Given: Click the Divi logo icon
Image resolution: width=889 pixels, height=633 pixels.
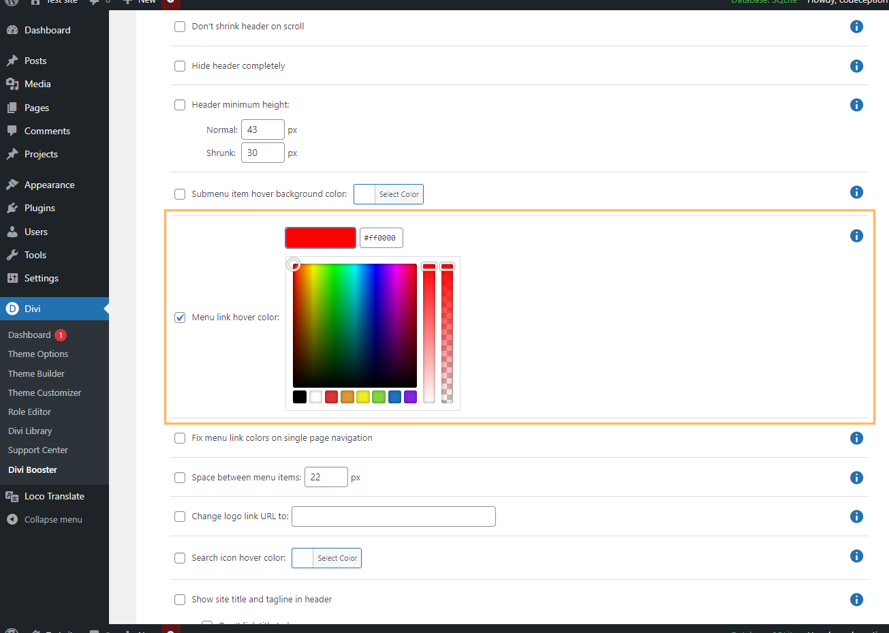Looking at the screenshot, I should [x=12, y=309].
